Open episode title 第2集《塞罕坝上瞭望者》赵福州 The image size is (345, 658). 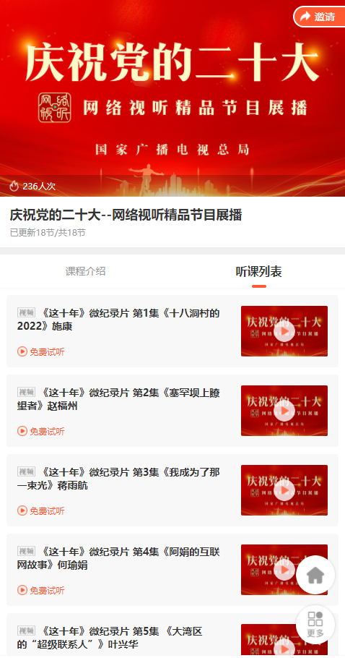coord(118,399)
